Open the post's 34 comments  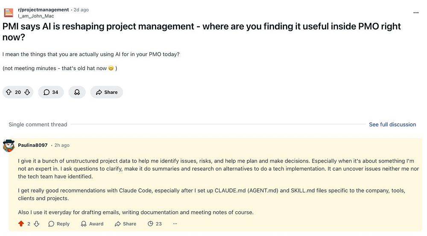51,92
